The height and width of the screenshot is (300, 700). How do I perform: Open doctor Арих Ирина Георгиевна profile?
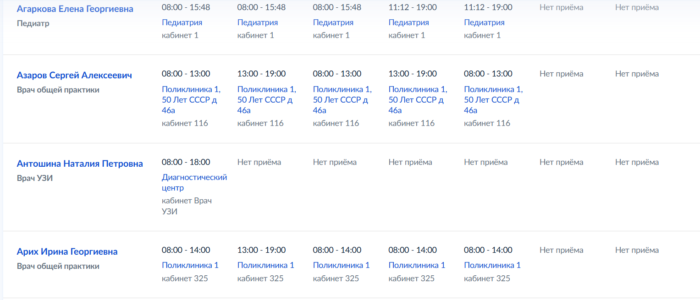point(67,251)
